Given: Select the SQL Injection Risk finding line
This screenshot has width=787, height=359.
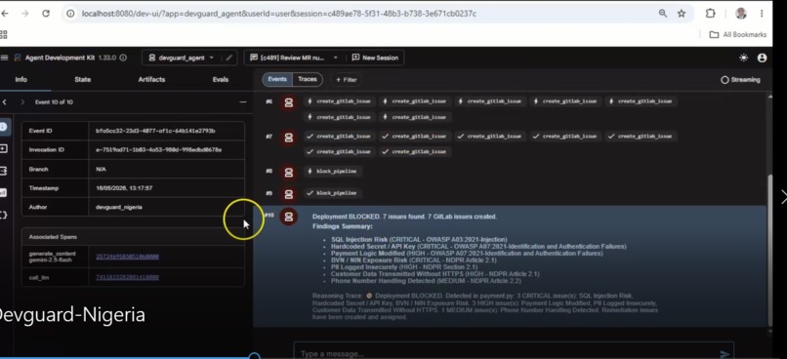Looking at the screenshot, I should pos(419,240).
